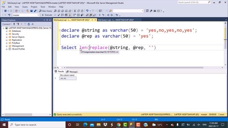Open the Edit menu
228x128 pixels.
coord(10,7)
